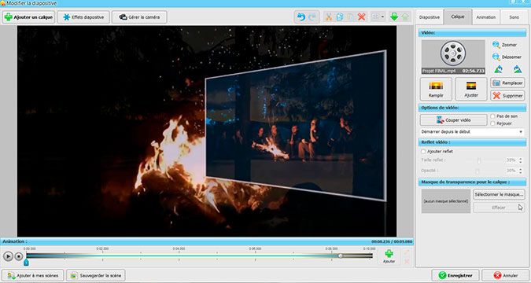The height and width of the screenshot is (283, 531).
Task: Click the timeline playhead knob
Action: (341, 256)
